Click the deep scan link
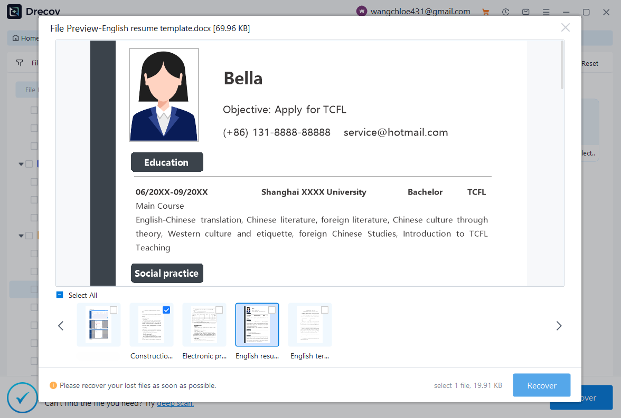Screen dimensions: 621x418 pos(175,404)
